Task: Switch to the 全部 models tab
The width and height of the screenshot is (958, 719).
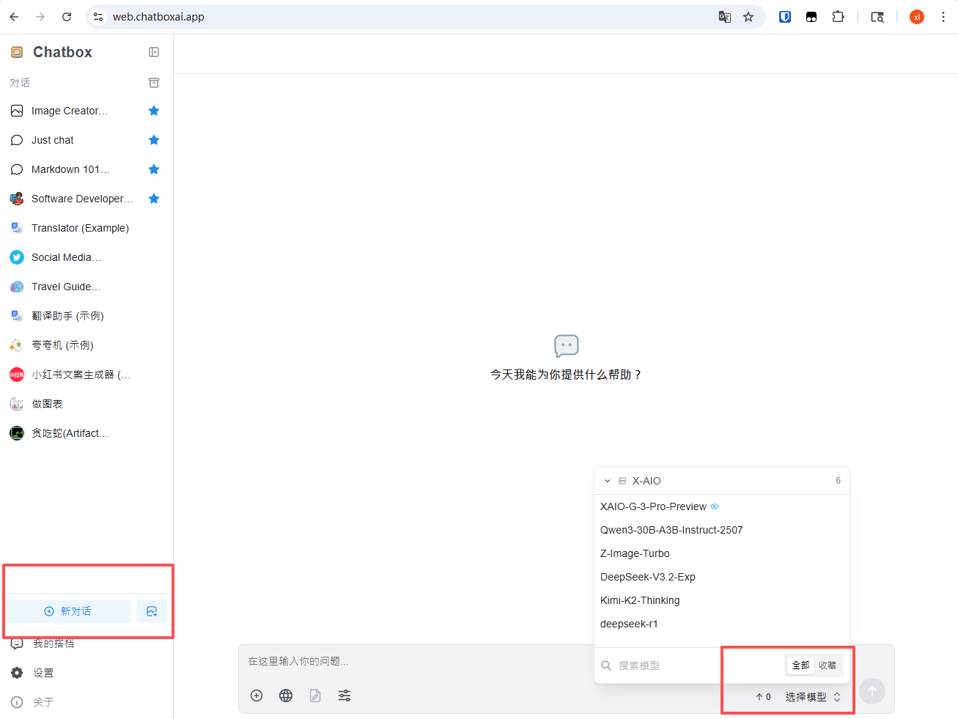Action: pos(800,665)
